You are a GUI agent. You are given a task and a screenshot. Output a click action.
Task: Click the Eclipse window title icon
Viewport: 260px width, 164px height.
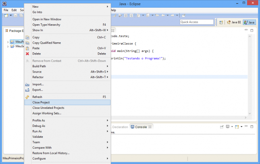pyautogui.click(x=4, y=4)
